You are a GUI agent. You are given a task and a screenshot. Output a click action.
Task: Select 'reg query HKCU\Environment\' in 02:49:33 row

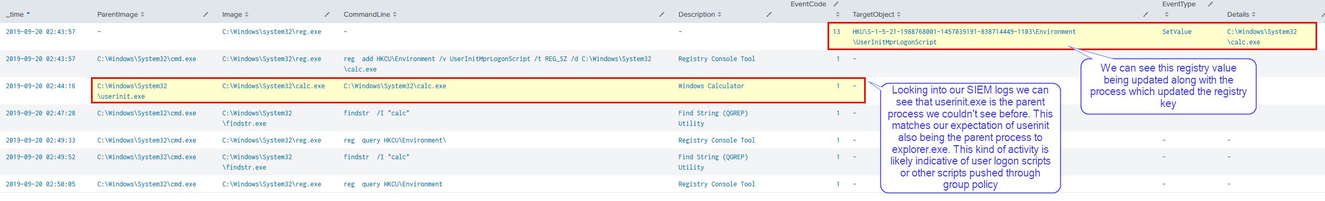click(x=395, y=140)
